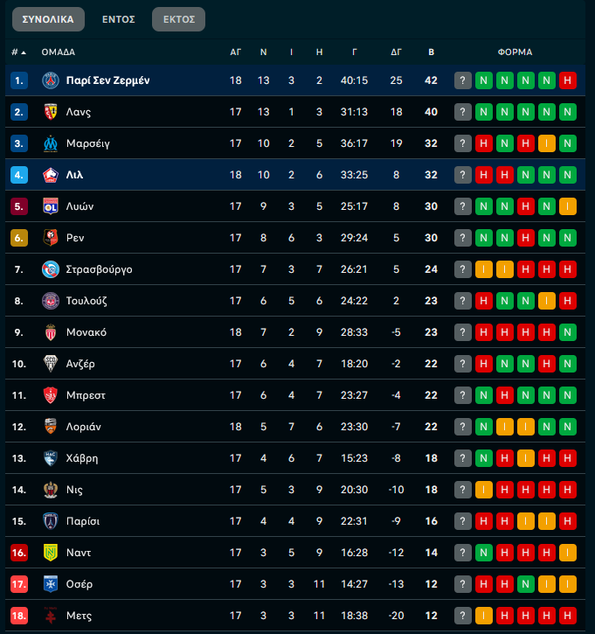This screenshot has height=634, width=595.
Task: Sort standings by the B points column
Action: point(431,52)
